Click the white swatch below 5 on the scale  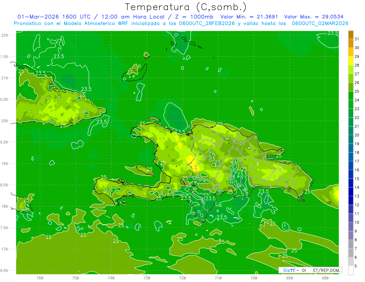tap(351, 270)
